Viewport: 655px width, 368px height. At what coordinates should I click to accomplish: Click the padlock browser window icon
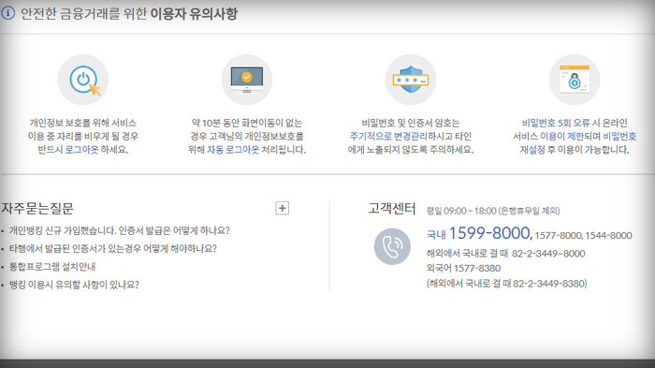pos(575,80)
